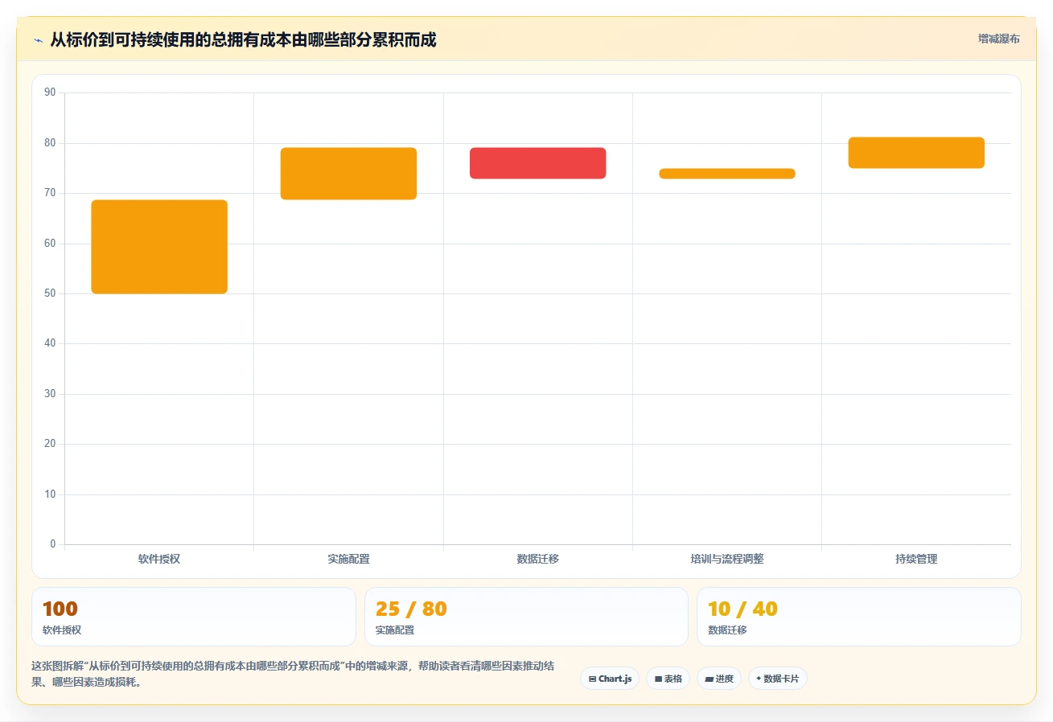Click the 数据迁移 x-axis label
This screenshot has height=722, width=1053.
538,559
